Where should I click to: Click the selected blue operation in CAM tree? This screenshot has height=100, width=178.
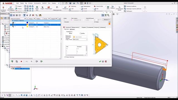coord(22,69)
